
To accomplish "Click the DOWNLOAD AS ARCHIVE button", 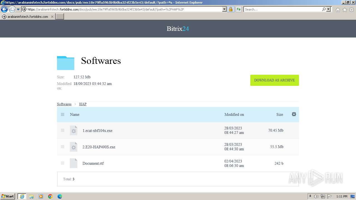I will [x=275, y=80].
